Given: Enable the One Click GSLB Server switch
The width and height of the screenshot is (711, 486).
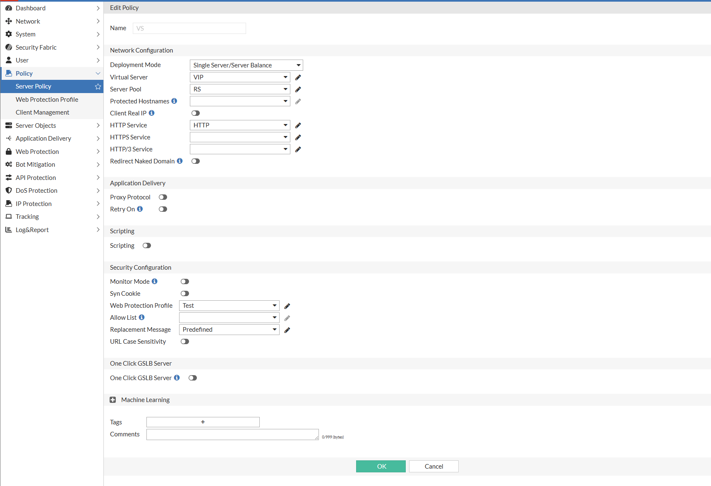Looking at the screenshot, I should (x=193, y=378).
